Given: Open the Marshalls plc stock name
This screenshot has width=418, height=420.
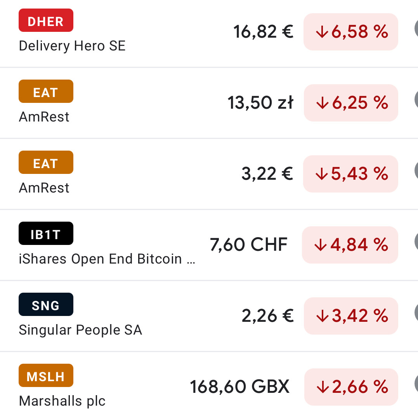Looking at the screenshot, I should click(62, 401).
